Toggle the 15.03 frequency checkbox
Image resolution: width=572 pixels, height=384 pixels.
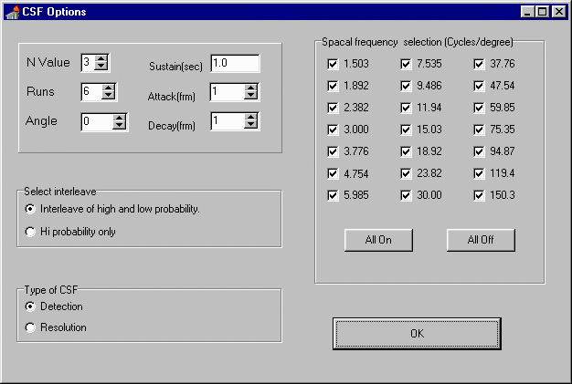pyautogui.click(x=406, y=130)
